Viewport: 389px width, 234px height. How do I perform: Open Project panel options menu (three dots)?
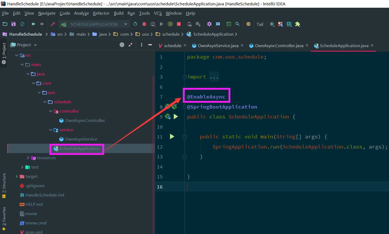coord(142,45)
